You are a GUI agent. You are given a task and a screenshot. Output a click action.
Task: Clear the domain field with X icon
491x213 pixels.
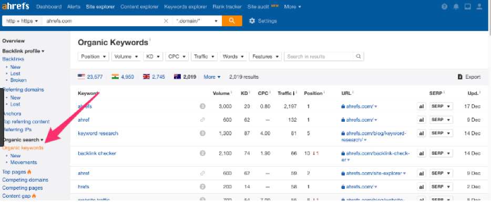(x=166, y=21)
